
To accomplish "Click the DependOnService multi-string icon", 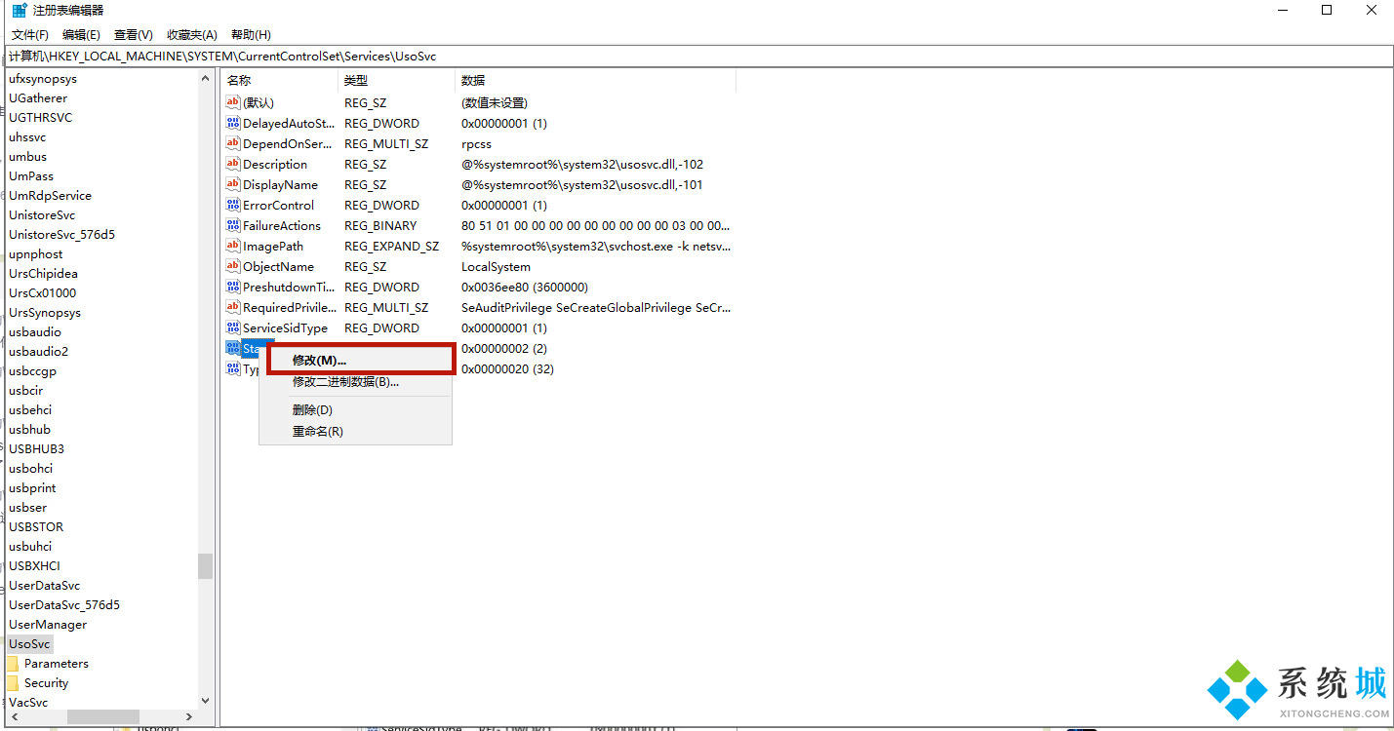I will pos(233,143).
